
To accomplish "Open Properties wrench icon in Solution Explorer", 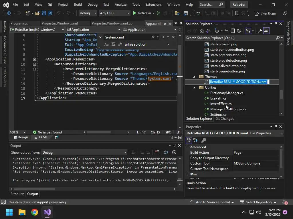I will coord(260,31).
